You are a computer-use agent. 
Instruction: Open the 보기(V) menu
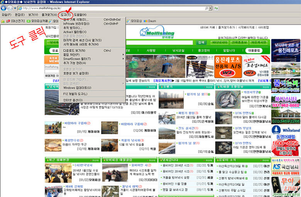point(33,15)
